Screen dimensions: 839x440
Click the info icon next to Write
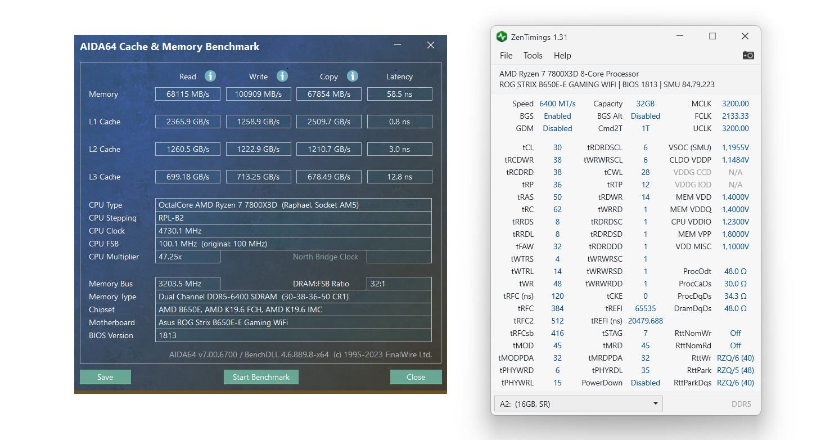282,76
